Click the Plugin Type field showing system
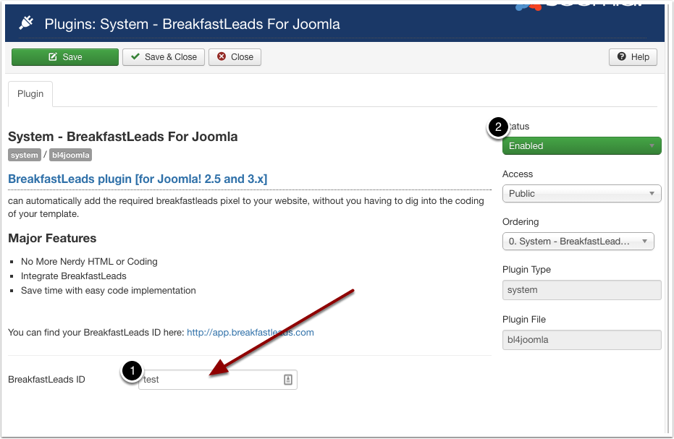Viewport: 674px width, 439px height. [581, 290]
